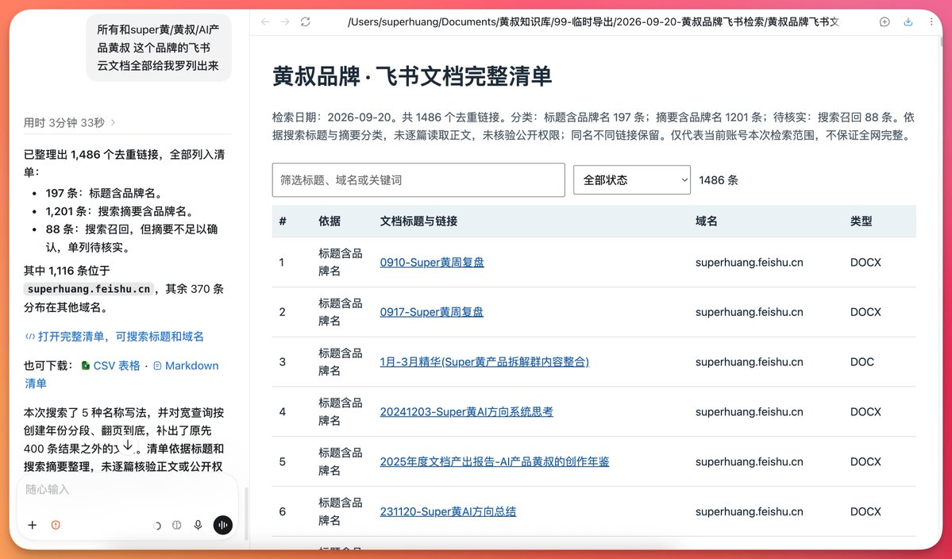Image resolution: width=952 pixels, height=559 pixels.
Task: Click the DOC type cell in row 3
Action: [862, 362]
